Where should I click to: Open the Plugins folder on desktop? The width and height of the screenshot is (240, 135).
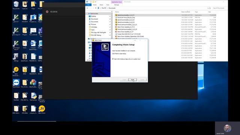[x=25, y=31]
